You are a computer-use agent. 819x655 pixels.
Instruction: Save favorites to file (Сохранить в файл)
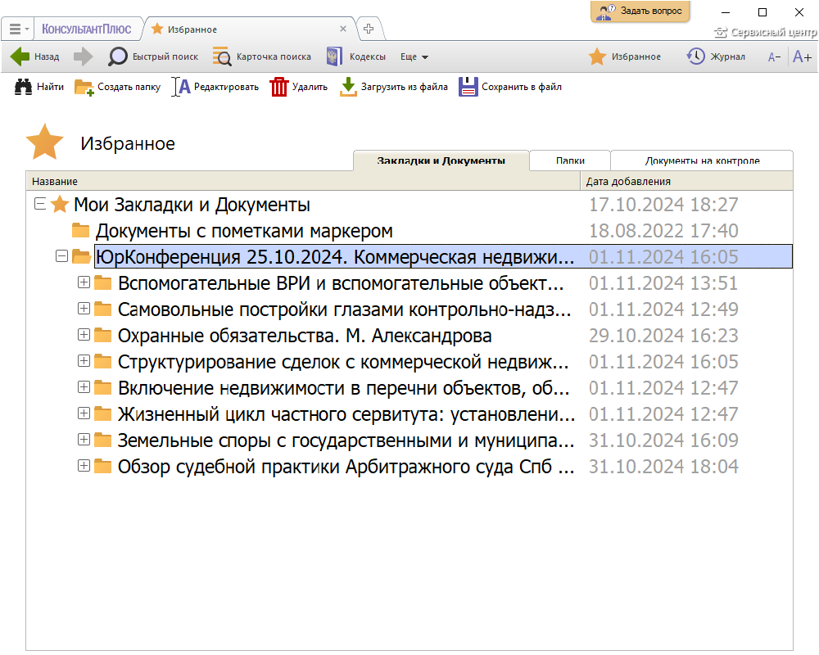click(468, 87)
